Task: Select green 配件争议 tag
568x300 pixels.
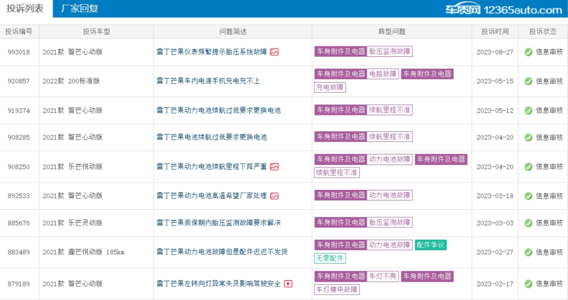Action: tap(431, 245)
